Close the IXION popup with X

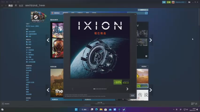(x=135, y=14)
